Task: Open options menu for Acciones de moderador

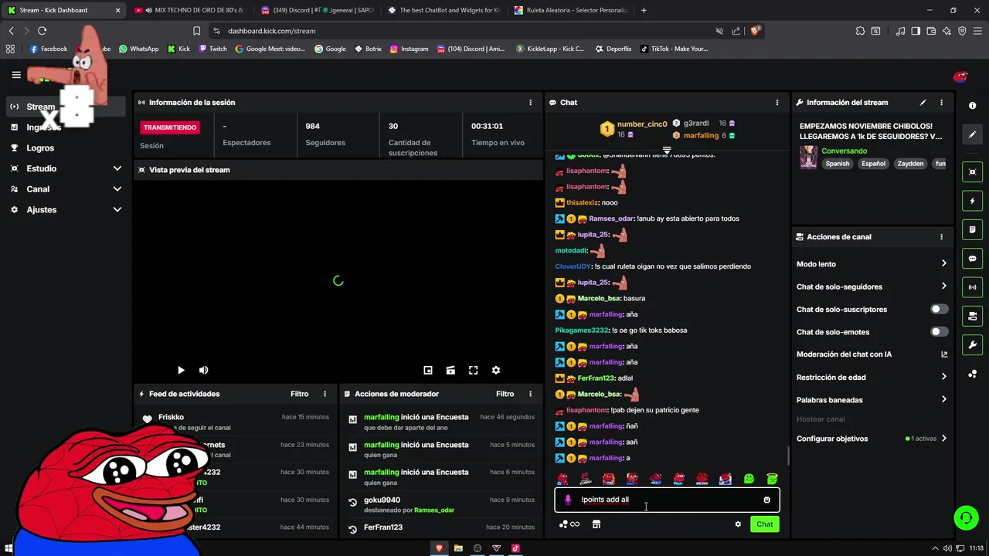Action: tap(530, 394)
